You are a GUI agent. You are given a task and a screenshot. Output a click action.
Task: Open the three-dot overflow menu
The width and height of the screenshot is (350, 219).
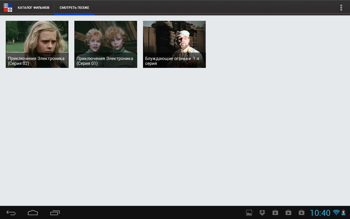pos(341,8)
